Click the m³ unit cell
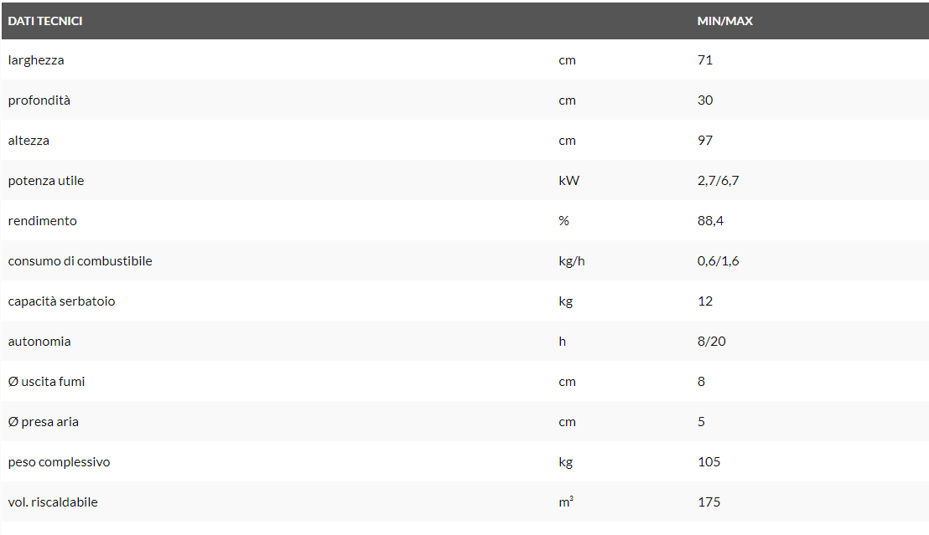 pyautogui.click(x=566, y=502)
